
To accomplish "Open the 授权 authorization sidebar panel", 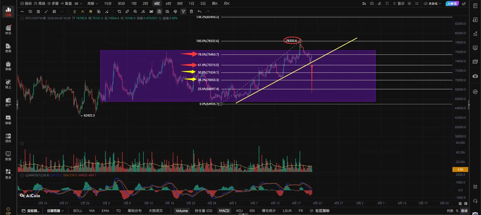I will click(x=8, y=138).
